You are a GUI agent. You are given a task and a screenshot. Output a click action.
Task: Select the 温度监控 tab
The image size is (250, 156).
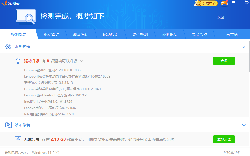[x=199, y=34]
